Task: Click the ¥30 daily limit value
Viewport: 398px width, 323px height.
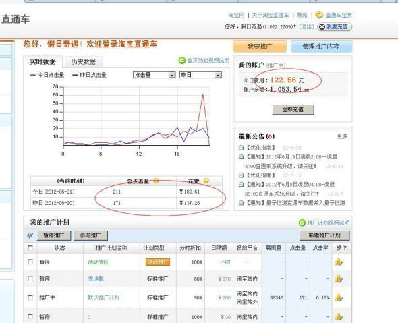Action: point(226,317)
